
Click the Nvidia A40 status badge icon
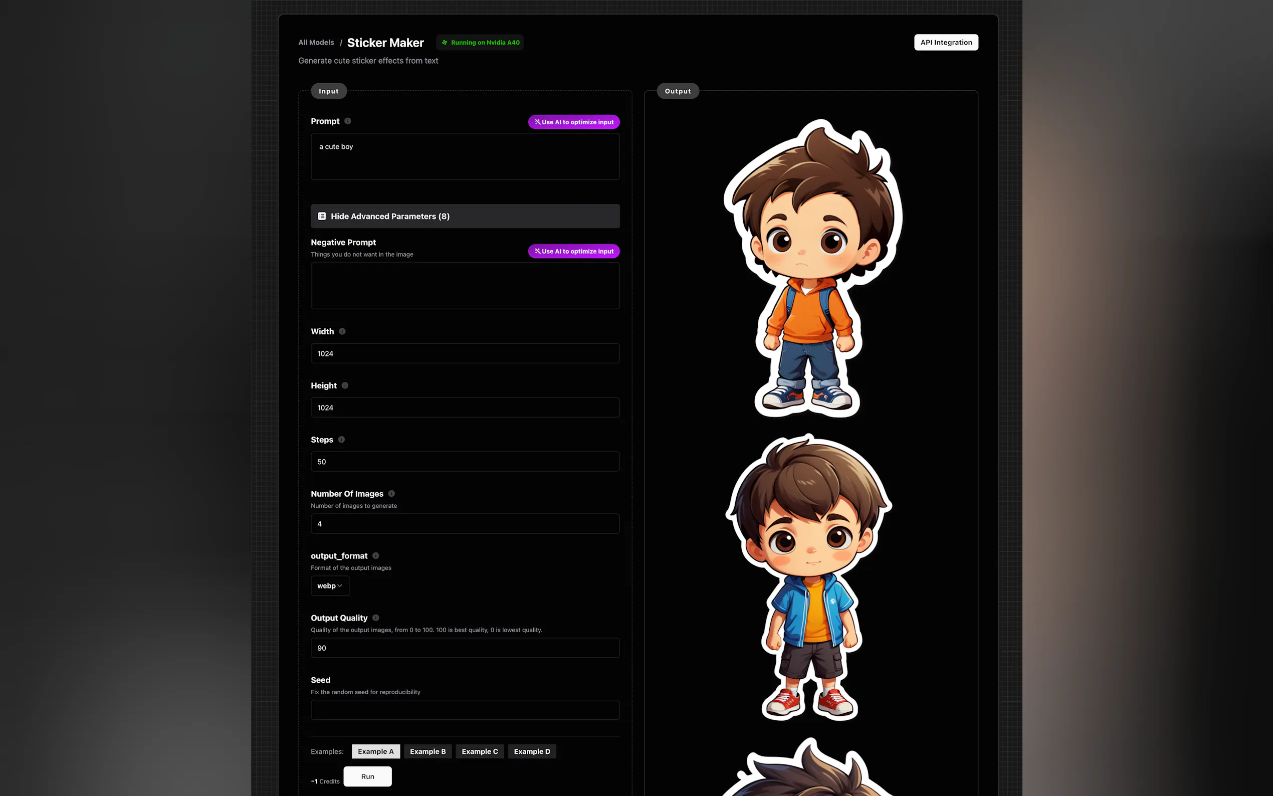click(x=445, y=43)
